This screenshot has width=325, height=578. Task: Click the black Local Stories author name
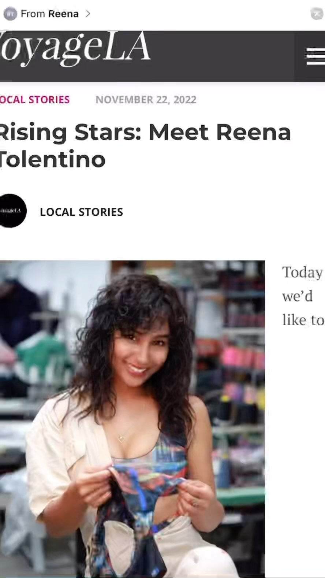tap(81, 212)
